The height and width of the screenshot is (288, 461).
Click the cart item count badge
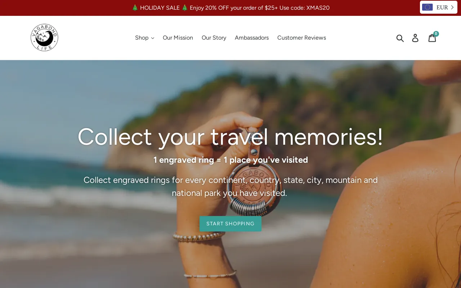coord(436,34)
